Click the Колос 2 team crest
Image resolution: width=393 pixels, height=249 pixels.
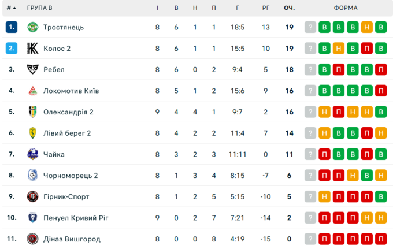32,49
